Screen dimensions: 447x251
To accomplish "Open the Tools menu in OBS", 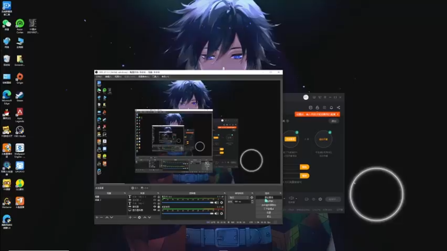I will 155,76.
